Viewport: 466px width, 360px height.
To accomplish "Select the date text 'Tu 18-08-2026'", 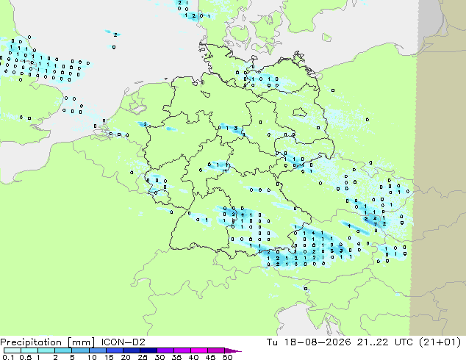I will 309,342.
